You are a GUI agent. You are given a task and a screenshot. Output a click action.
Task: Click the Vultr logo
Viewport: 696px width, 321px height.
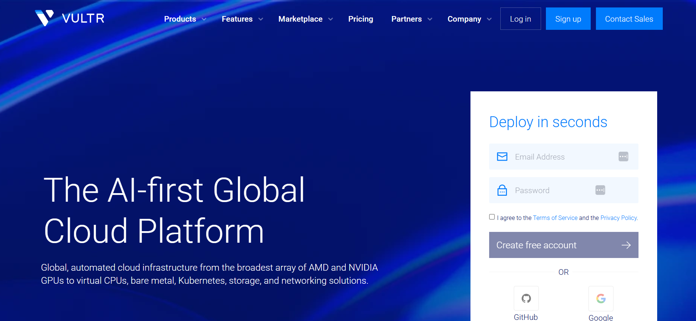pos(70,18)
